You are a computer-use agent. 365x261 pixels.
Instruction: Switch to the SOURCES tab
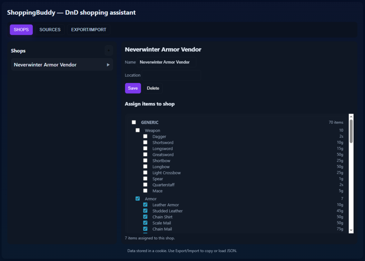click(50, 30)
